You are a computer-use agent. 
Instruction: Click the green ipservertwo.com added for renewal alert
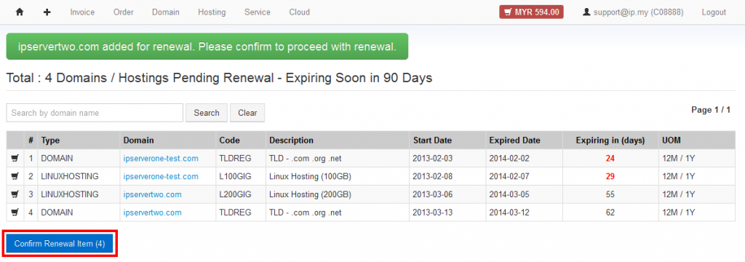pos(207,46)
